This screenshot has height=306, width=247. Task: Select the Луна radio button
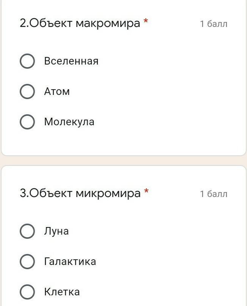tap(27, 231)
